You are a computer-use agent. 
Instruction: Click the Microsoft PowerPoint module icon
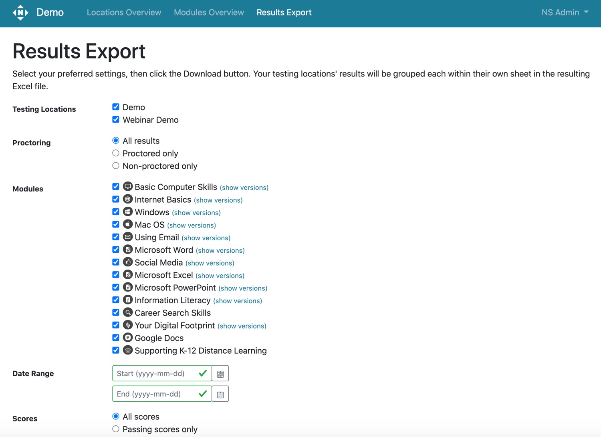(x=127, y=287)
